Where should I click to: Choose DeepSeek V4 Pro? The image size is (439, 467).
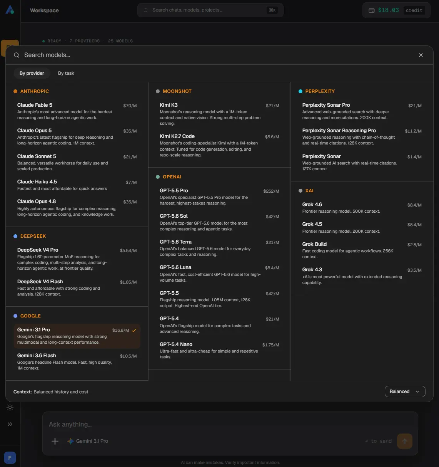click(77, 259)
